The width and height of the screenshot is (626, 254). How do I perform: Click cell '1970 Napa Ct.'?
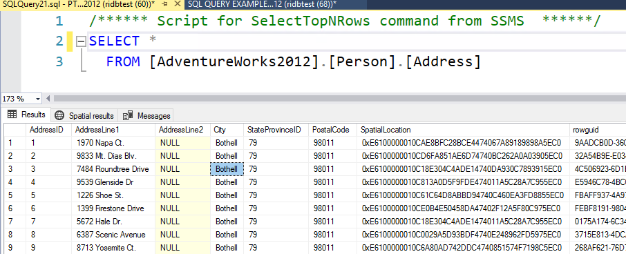(x=113, y=143)
